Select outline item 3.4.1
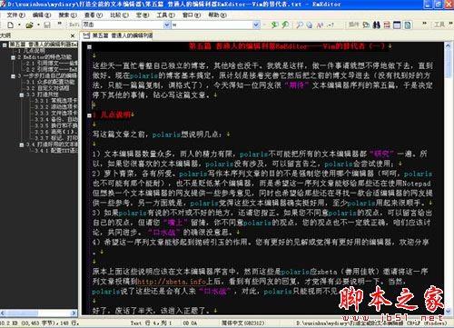 pos(55,151)
